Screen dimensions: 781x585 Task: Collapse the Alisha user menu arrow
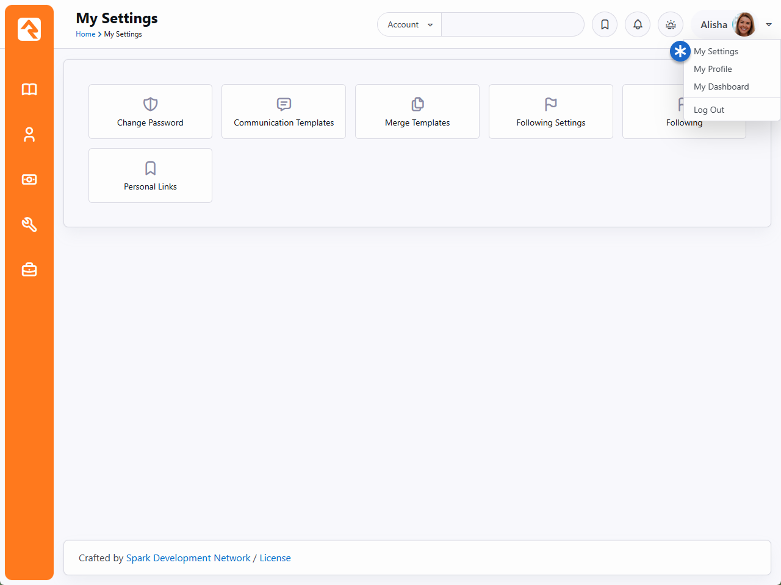pos(769,24)
